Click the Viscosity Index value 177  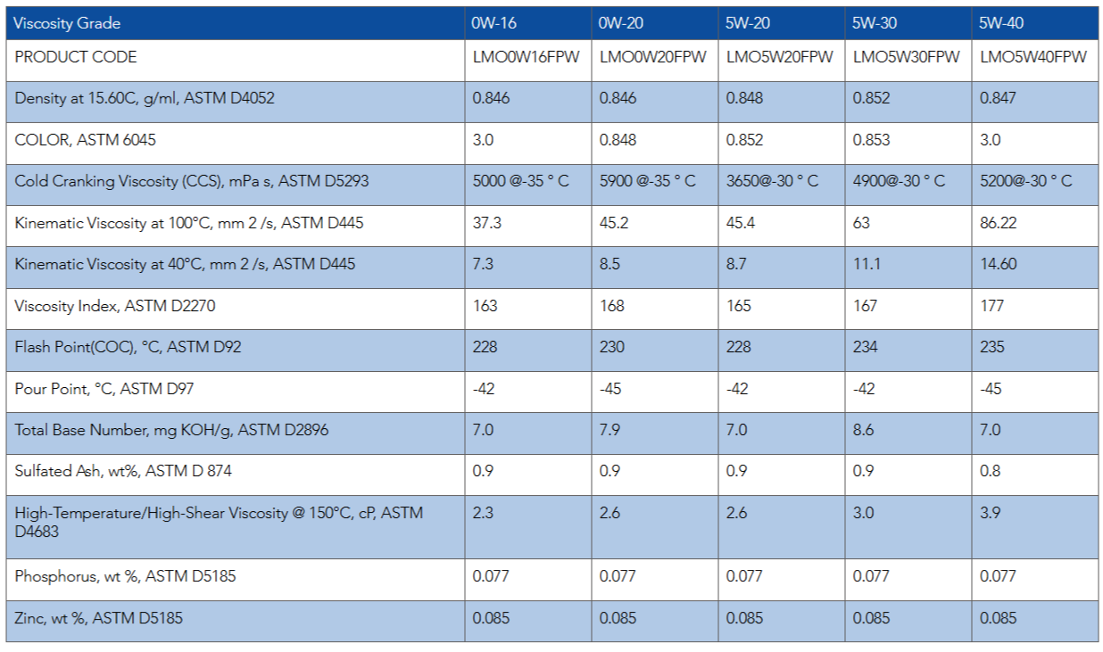991,306
